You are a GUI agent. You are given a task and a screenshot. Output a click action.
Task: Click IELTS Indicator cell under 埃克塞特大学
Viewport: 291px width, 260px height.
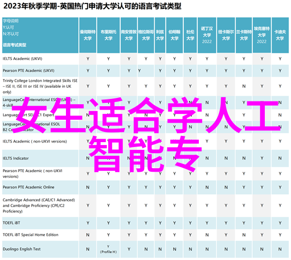click(x=262, y=158)
